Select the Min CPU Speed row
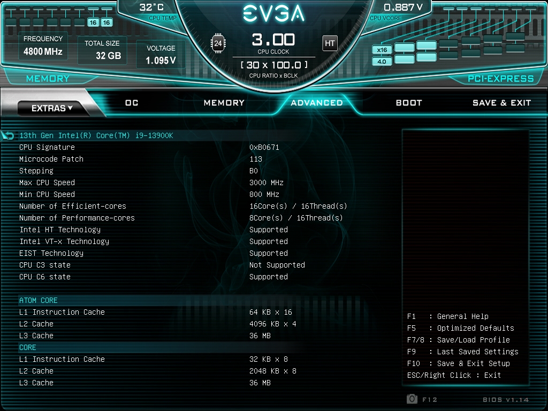Image resolution: width=548 pixels, height=411 pixels. pos(184,194)
